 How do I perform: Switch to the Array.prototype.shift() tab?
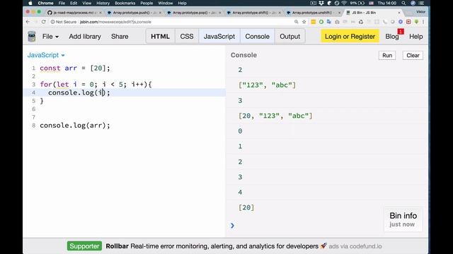pyautogui.click(x=253, y=13)
